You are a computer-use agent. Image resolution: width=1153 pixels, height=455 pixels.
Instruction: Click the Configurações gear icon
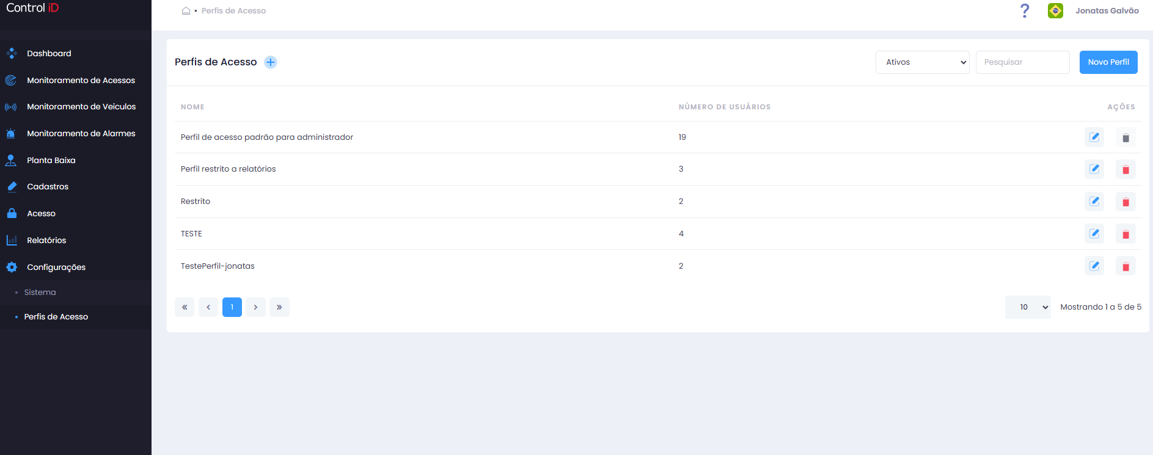(x=12, y=267)
